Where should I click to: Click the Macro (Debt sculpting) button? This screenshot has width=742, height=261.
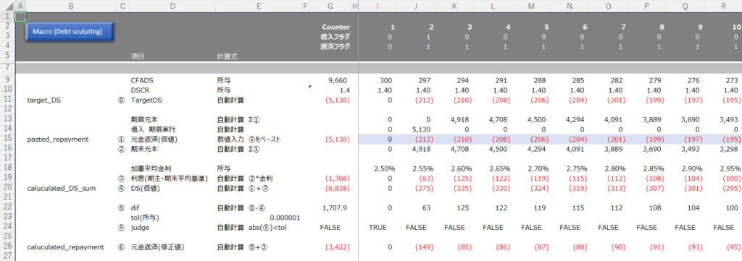70,32
